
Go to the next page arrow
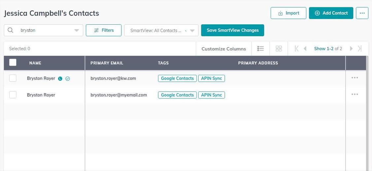coord(351,48)
